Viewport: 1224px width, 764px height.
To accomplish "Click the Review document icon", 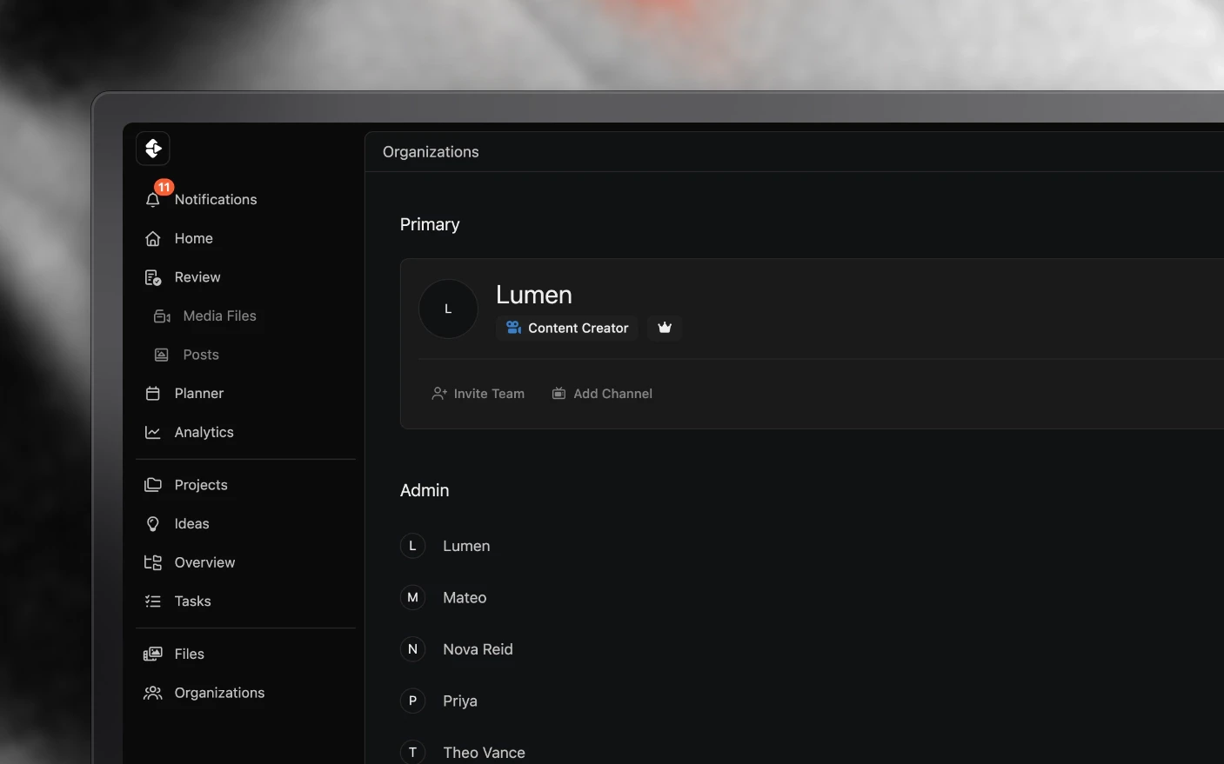I will tap(153, 277).
